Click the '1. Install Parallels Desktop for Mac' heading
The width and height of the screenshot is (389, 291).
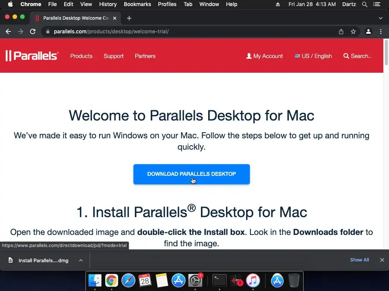tap(191, 211)
